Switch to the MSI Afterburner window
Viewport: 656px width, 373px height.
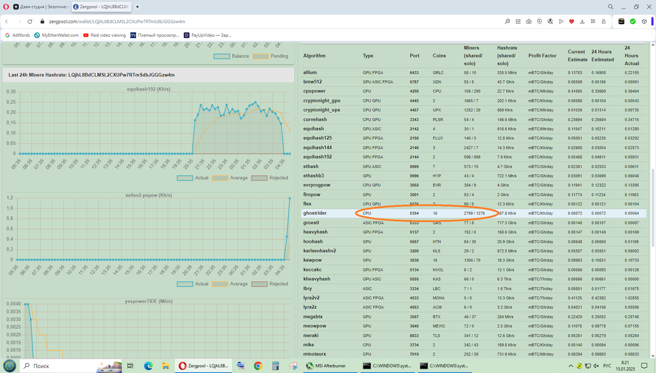click(x=330, y=365)
